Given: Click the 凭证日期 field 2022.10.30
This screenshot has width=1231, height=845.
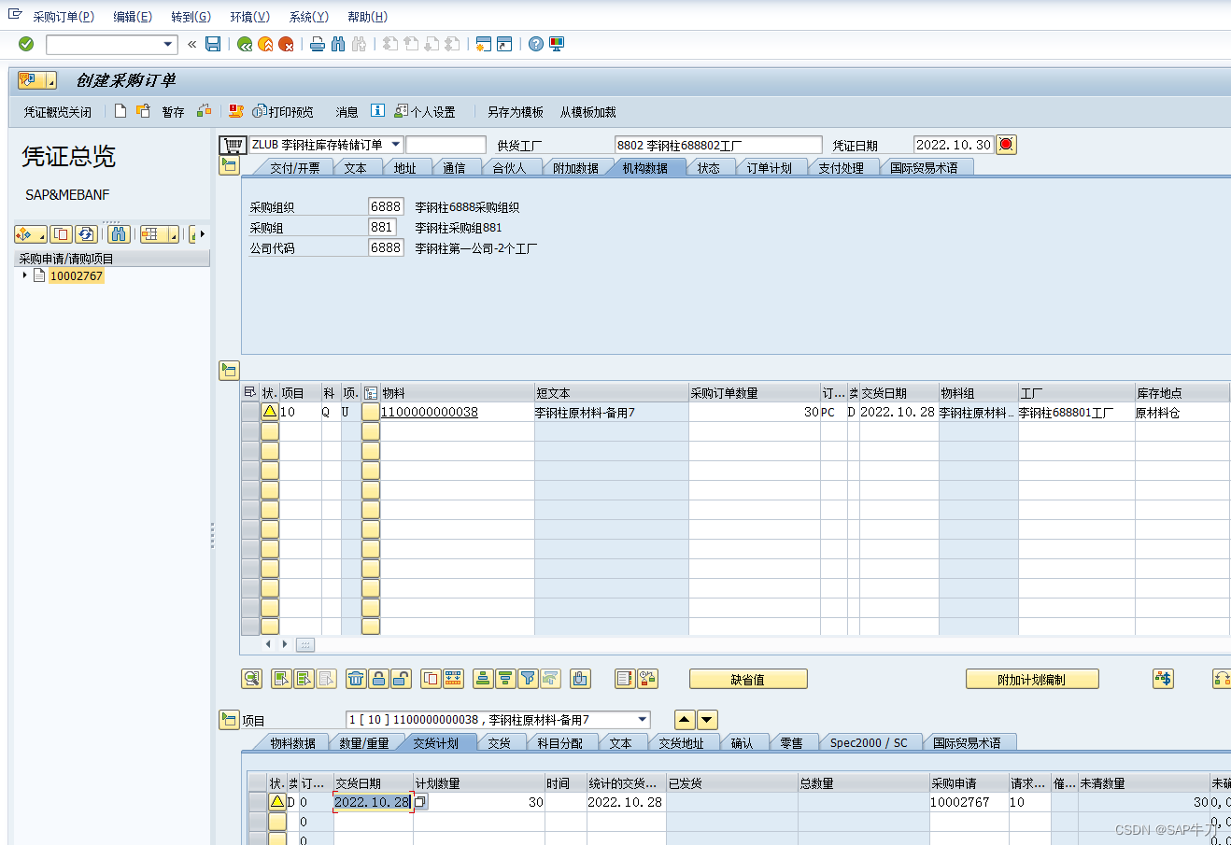Looking at the screenshot, I should (954, 145).
